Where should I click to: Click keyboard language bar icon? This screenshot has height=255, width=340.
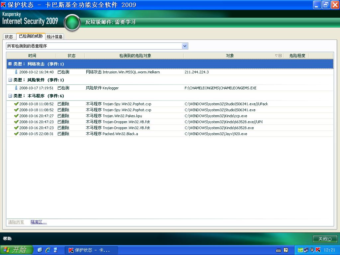point(279,250)
